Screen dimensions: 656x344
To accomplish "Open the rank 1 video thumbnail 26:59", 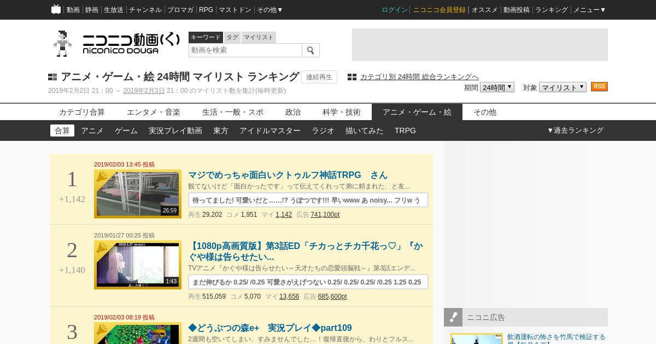I will coord(138,194).
